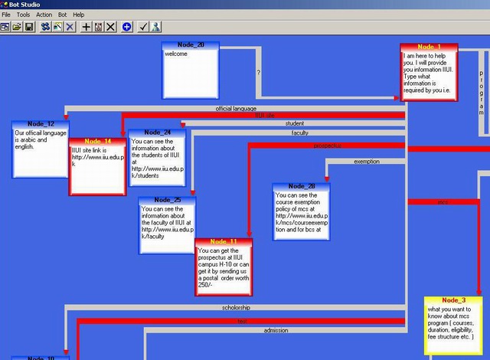The image size is (490, 360).
Task: Select the Node_1 title bar
Action: pyautogui.click(x=429, y=47)
